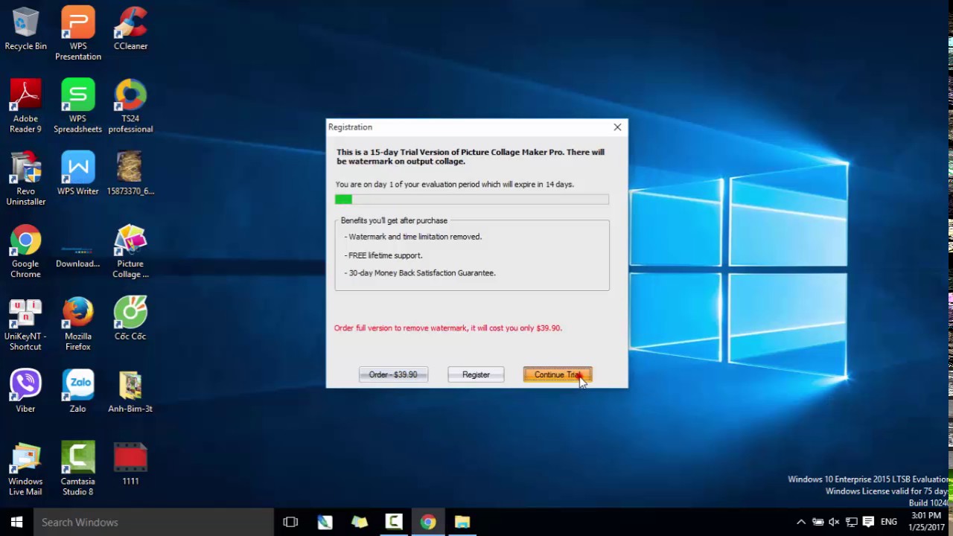Switch to Chrome on the taskbar
953x536 pixels.
coord(428,522)
